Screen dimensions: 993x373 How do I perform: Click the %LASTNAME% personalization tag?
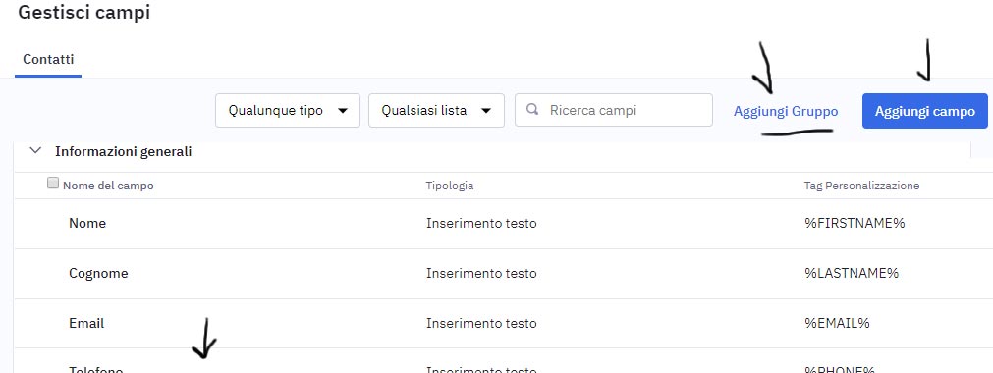852,273
